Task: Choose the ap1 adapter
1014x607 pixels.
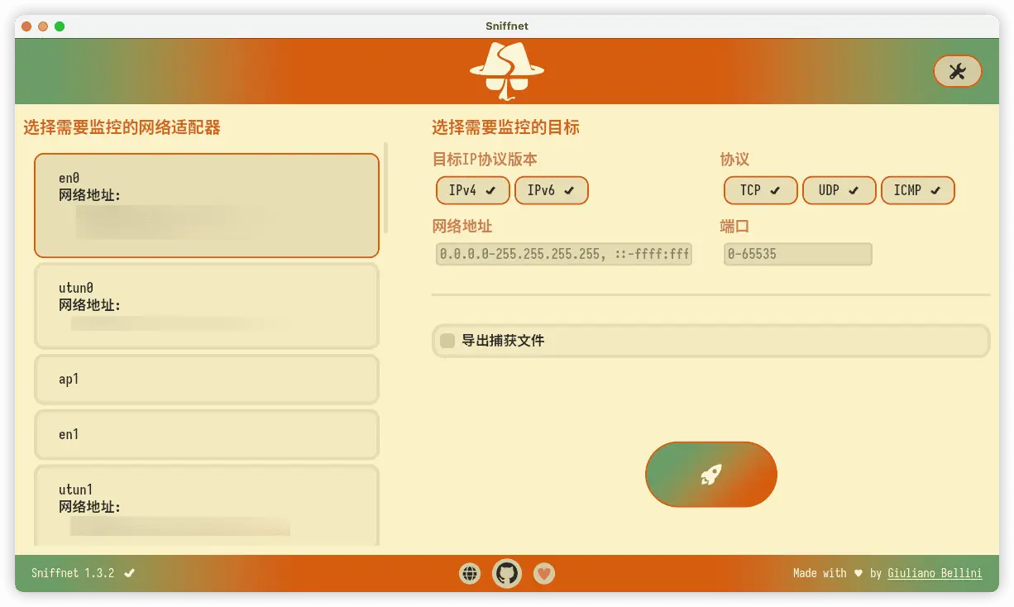Action: point(206,380)
